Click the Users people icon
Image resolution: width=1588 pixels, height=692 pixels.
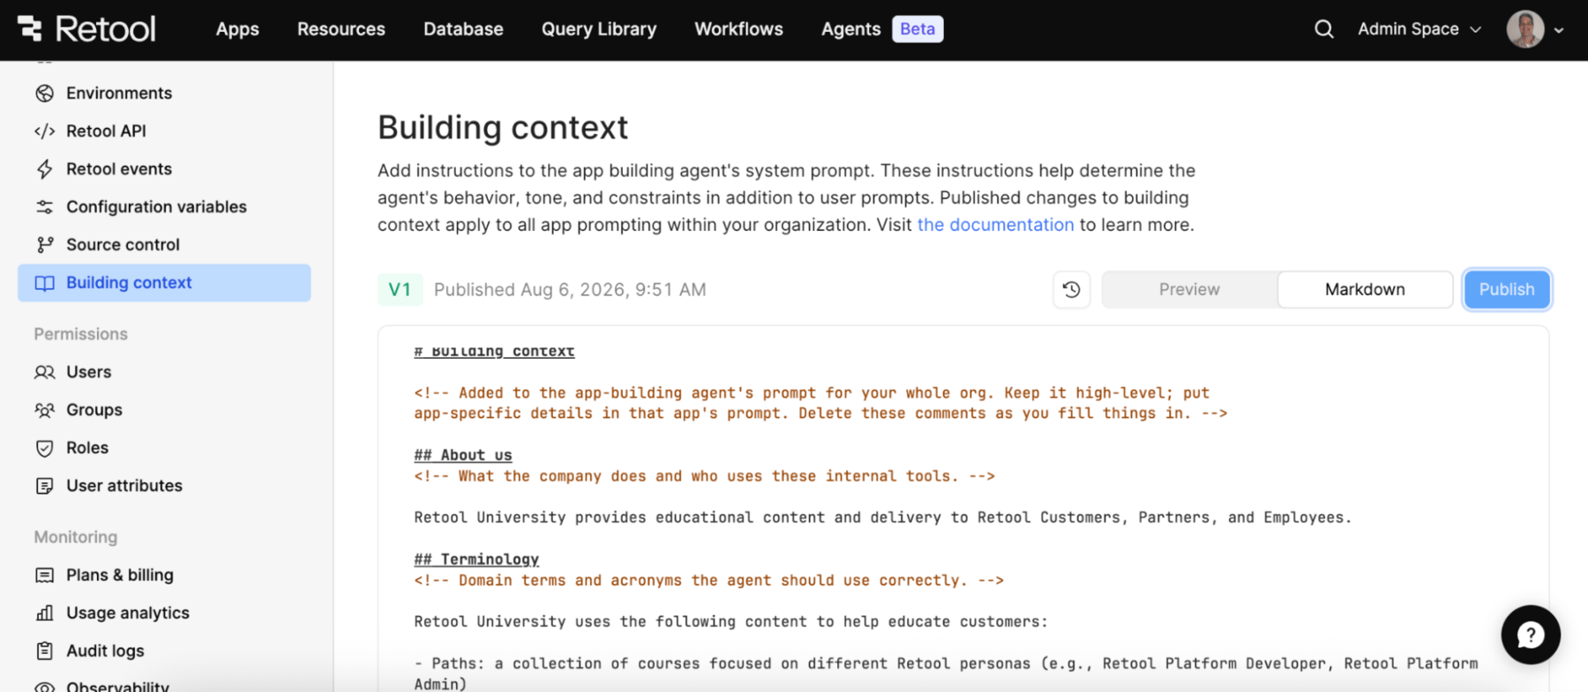[44, 372]
